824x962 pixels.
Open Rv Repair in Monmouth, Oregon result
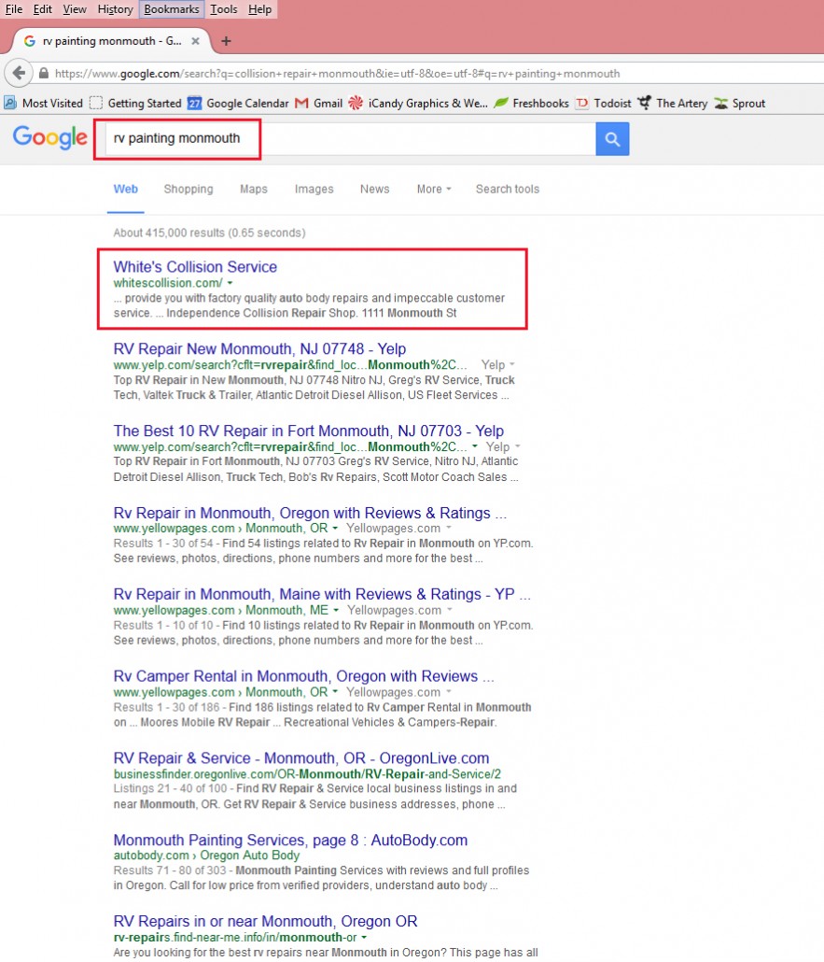[x=310, y=513]
